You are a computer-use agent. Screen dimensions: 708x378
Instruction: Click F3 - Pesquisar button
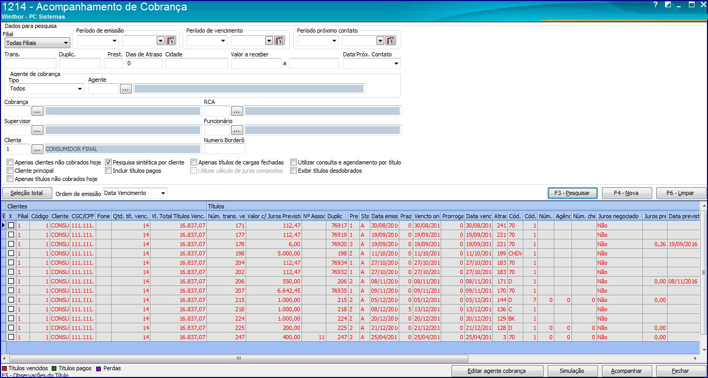click(573, 193)
